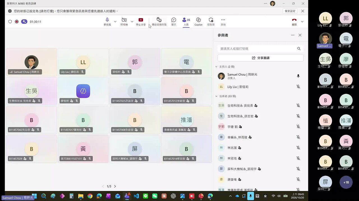Click the 分享邀請 share invite button

(260, 58)
